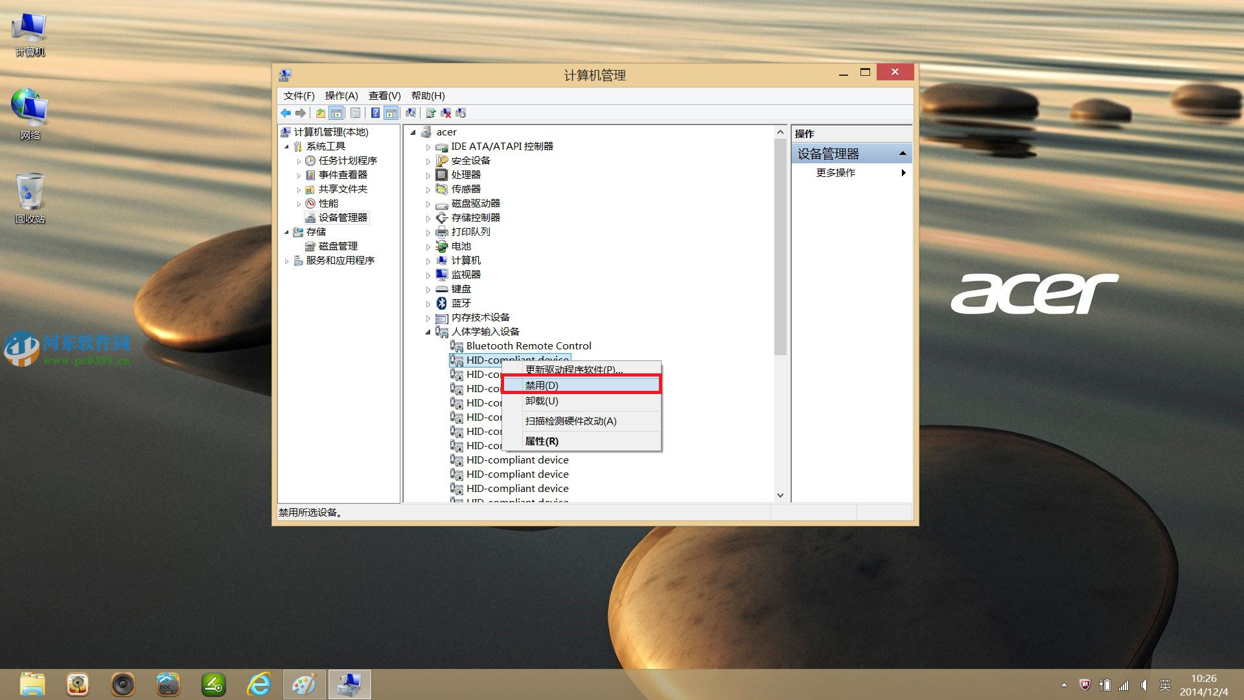Screen dimensions: 1244x700
Task: Collapse the 设备管理器 section in 操作 pane
Action: click(903, 153)
